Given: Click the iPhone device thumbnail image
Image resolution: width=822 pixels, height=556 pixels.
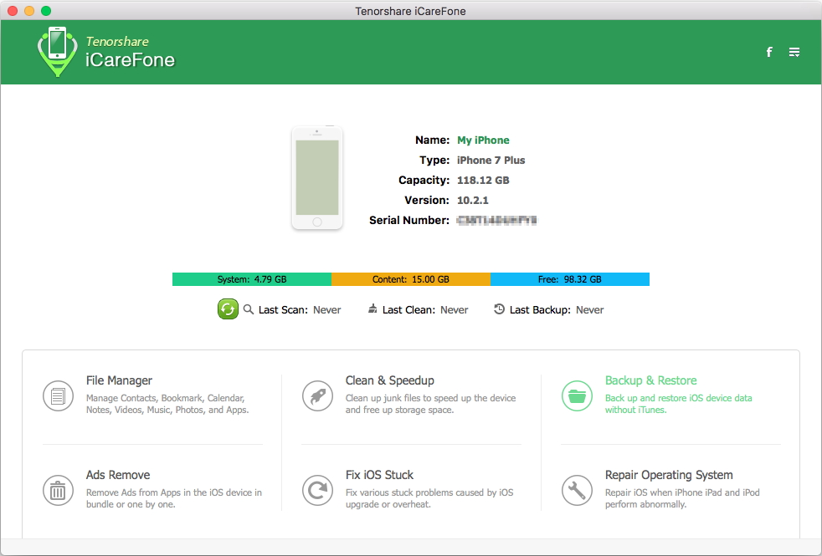Looking at the screenshot, I should [x=316, y=177].
